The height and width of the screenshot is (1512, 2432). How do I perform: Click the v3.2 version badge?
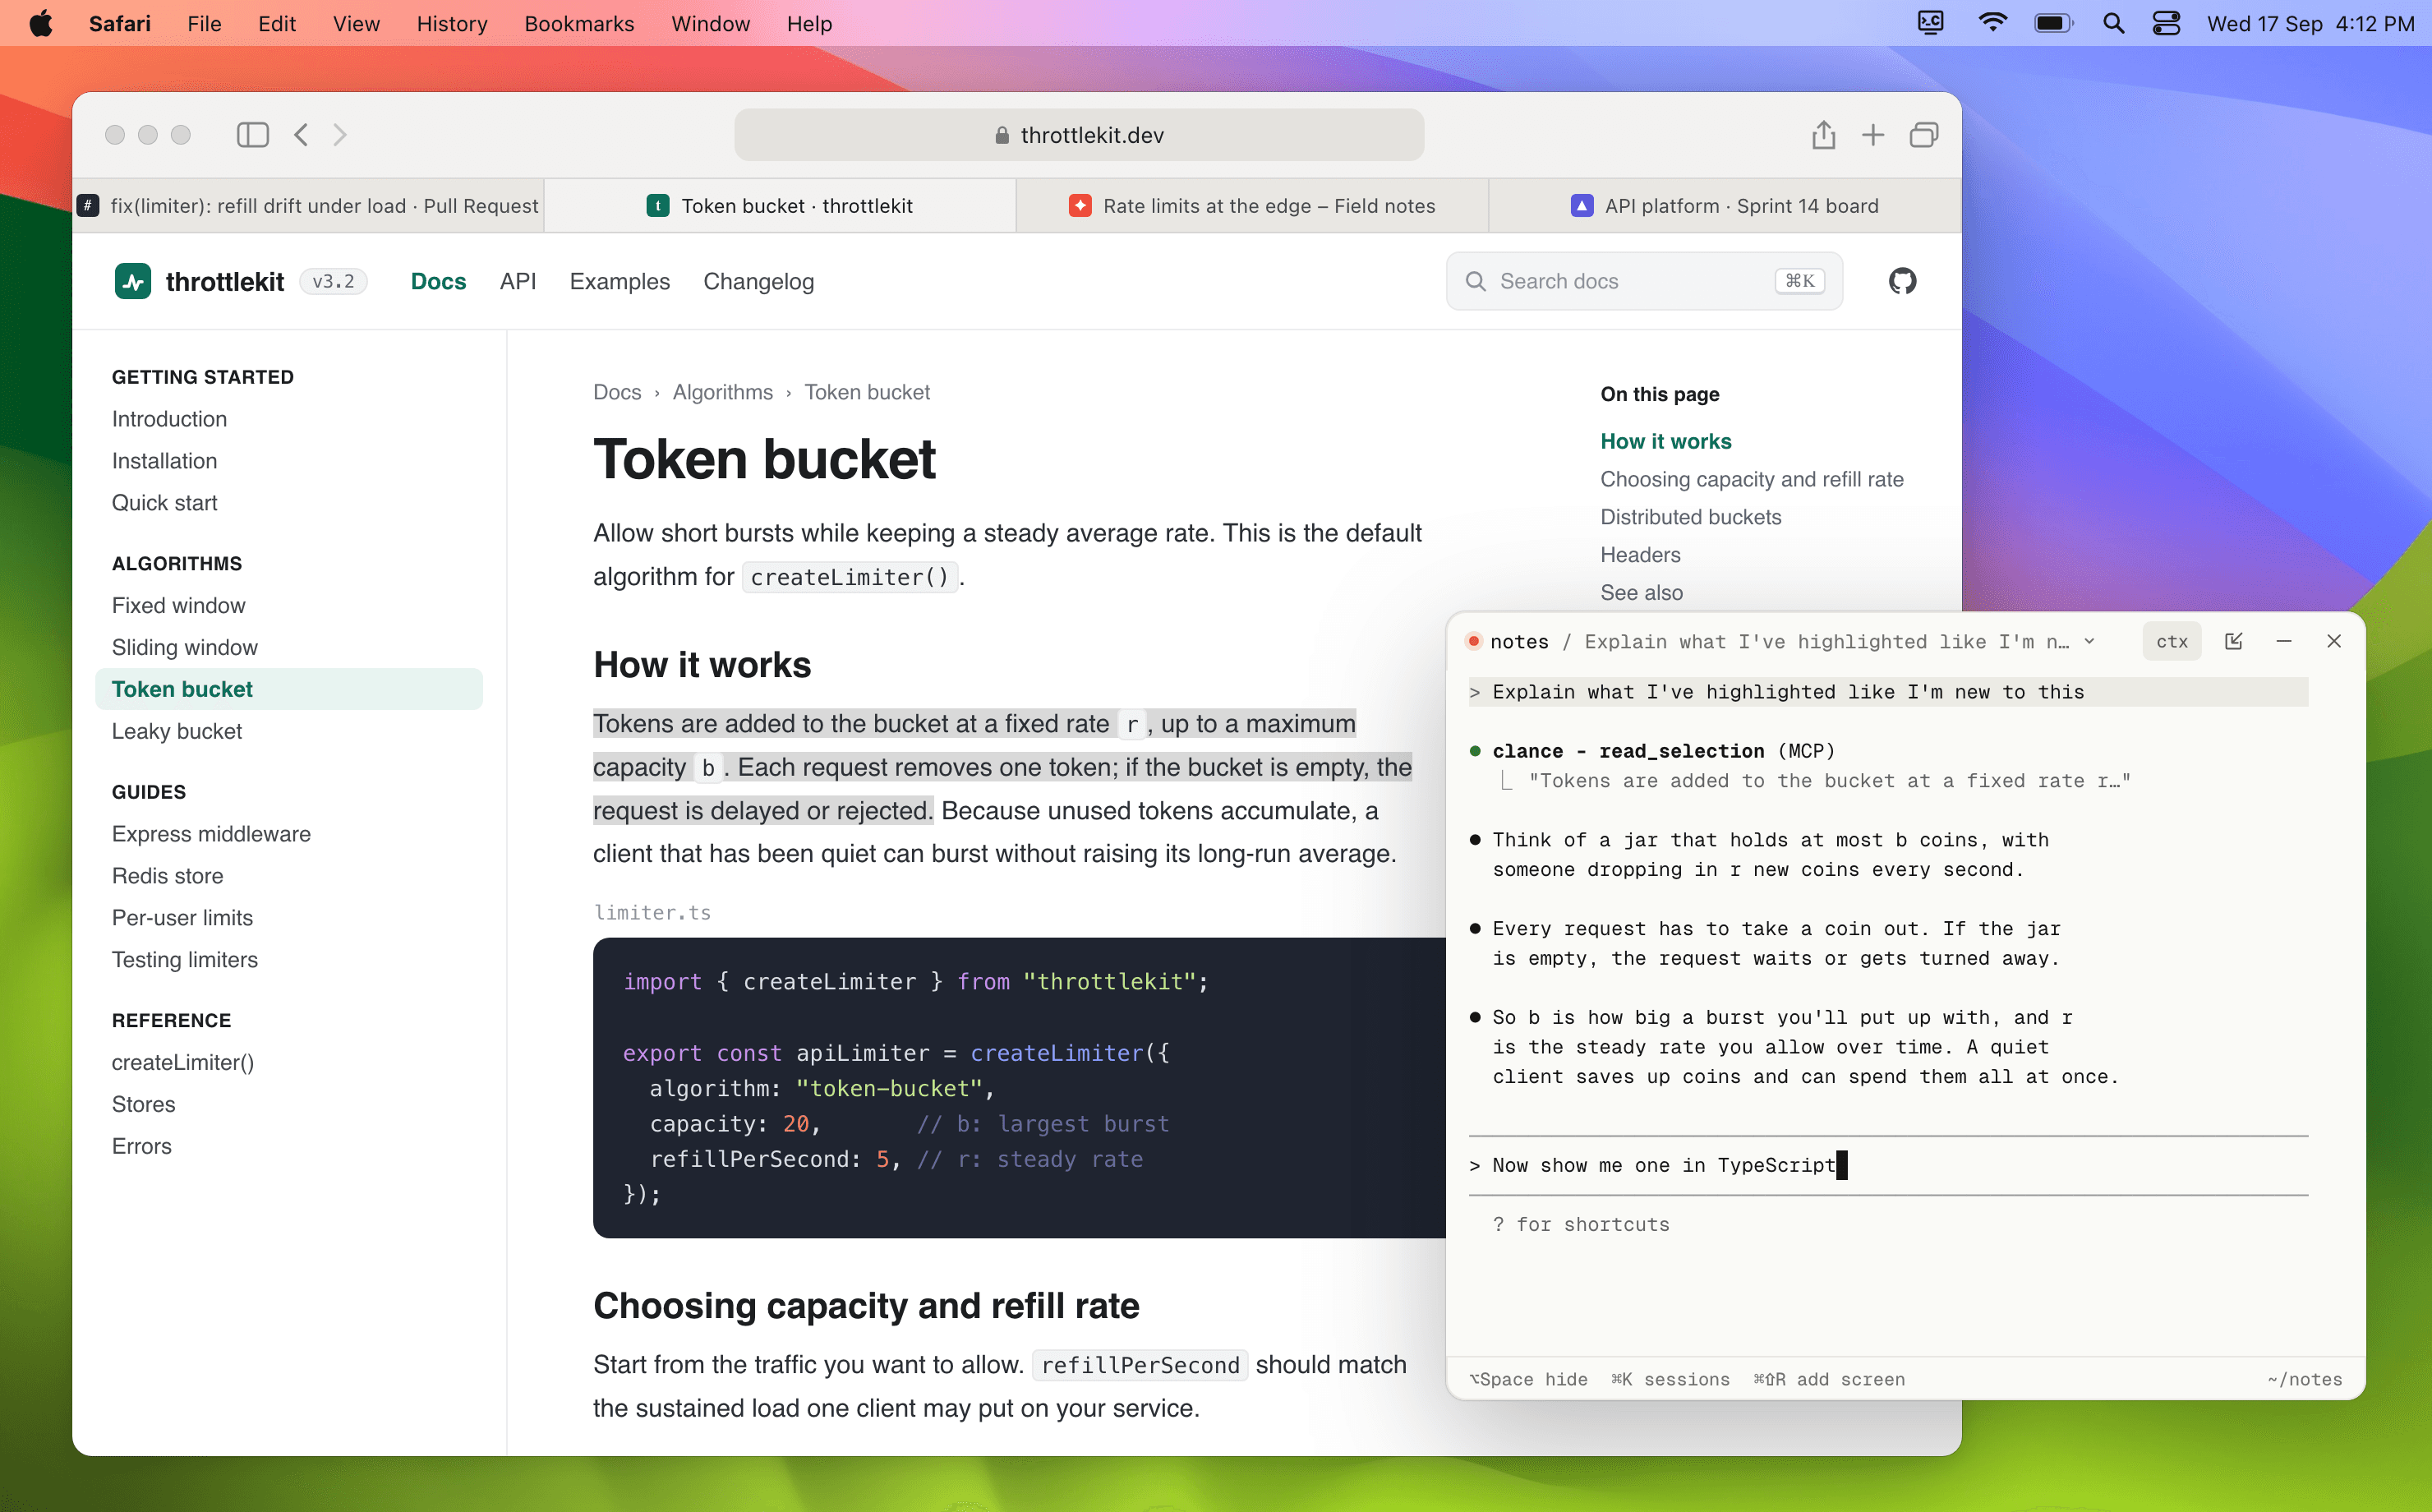[333, 282]
